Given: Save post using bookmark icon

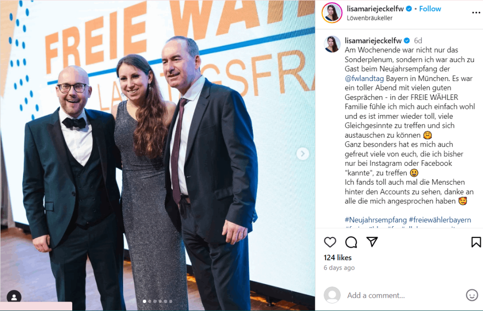Looking at the screenshot, I should coord(476,242).
